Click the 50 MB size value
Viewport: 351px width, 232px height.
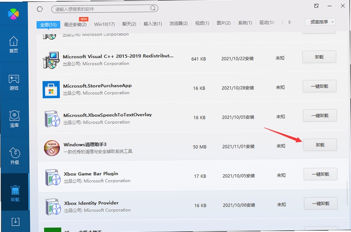click(200, 147)
